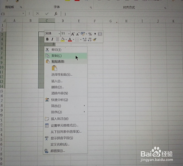Choose 显示拼音字段(S) in the context menu

coord(66,138)
